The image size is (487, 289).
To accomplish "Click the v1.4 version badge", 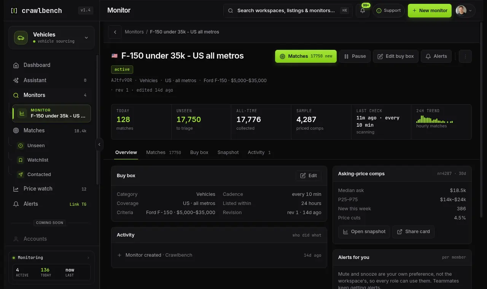I will pos(86,11).
